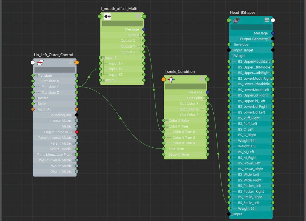Open the hamburger menu on l_mouth_offset_Multi
The image size is (306, 221).
pyautogui.click(x=138, y=16)
